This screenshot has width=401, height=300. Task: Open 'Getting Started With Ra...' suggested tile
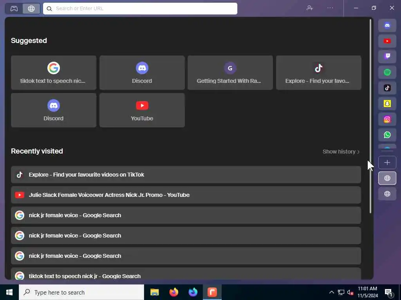230,73
